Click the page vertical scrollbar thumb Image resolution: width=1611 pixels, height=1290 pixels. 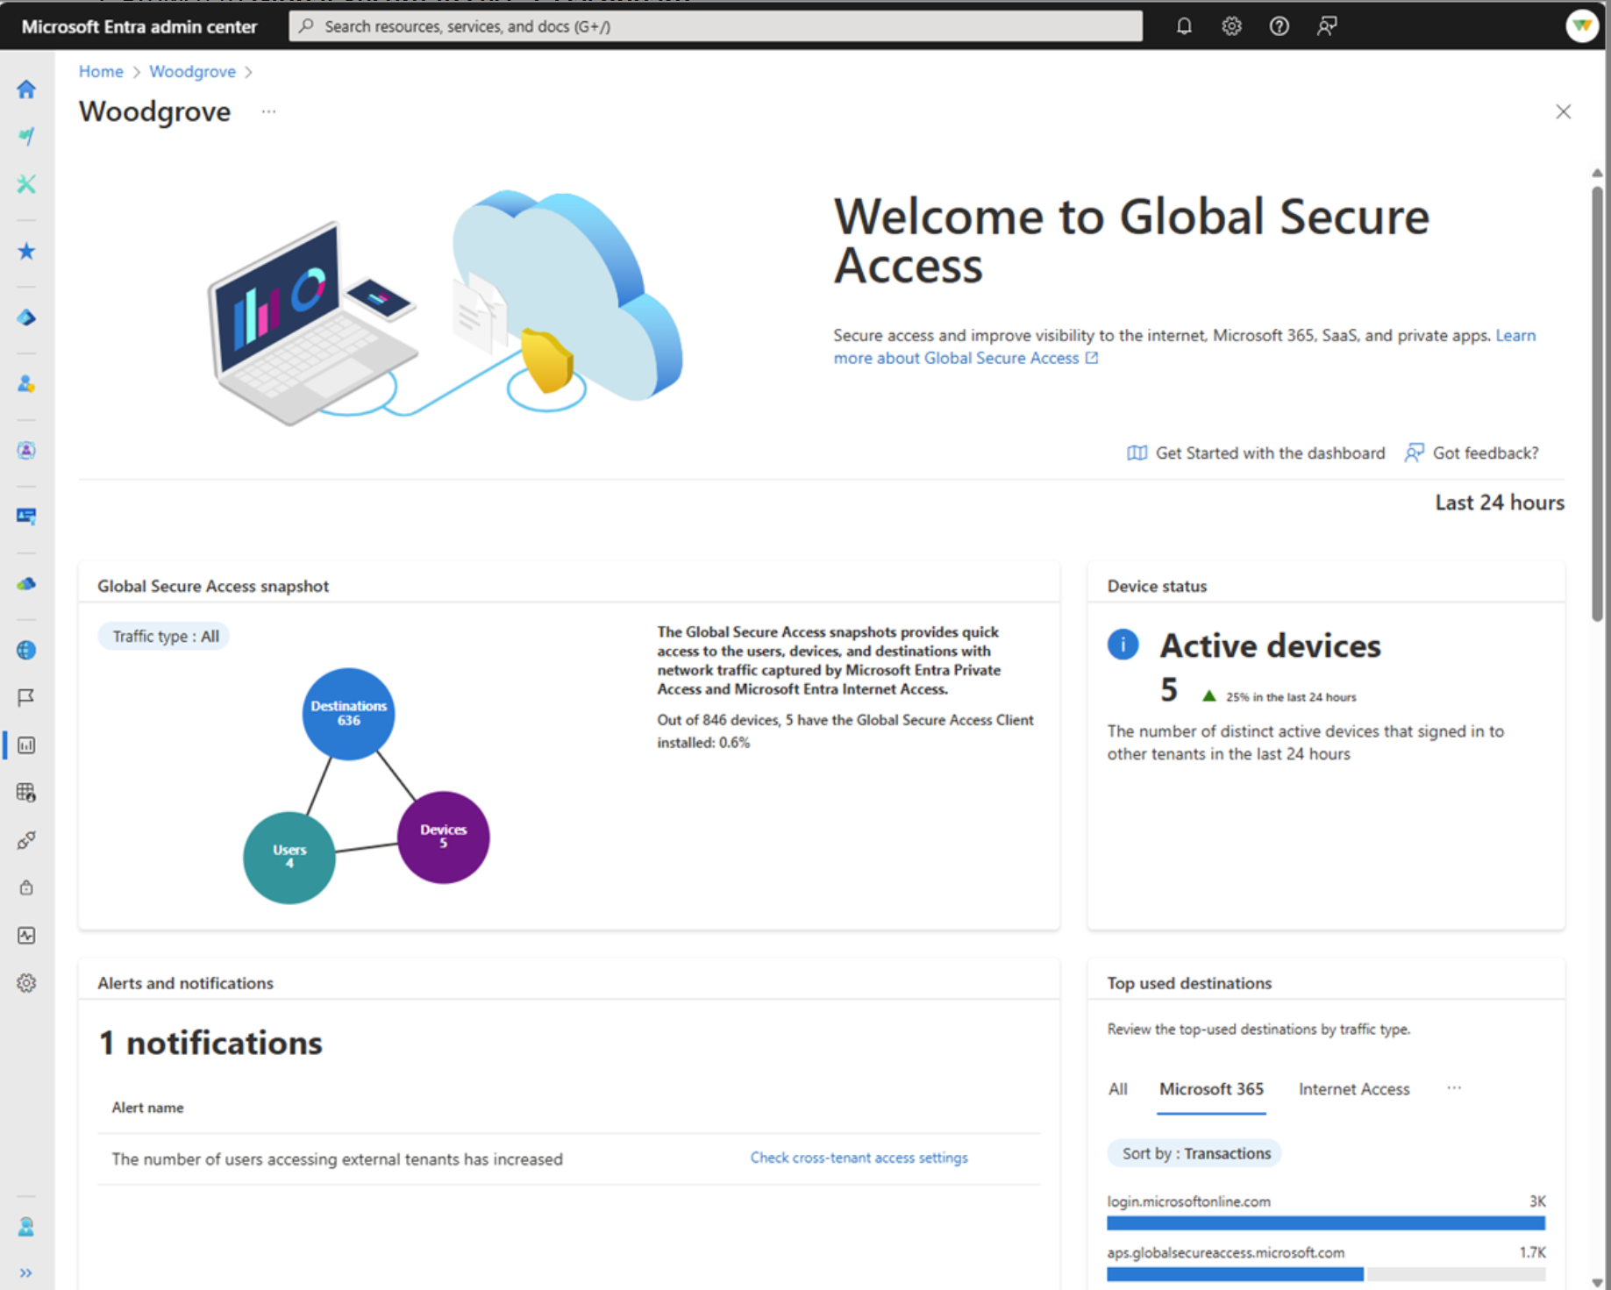[1598, 403]
